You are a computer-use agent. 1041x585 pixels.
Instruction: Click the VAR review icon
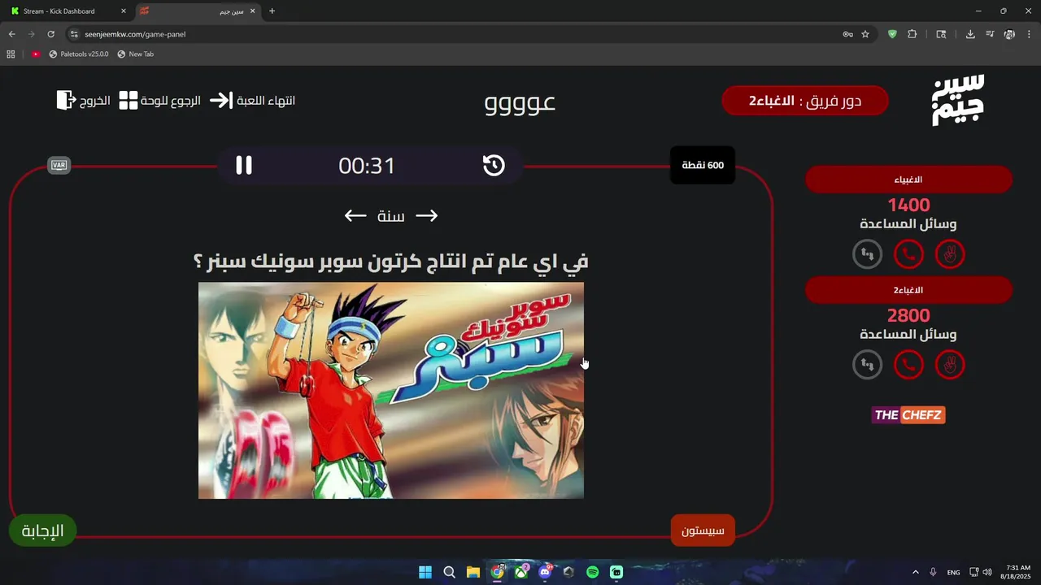[59, 165]
